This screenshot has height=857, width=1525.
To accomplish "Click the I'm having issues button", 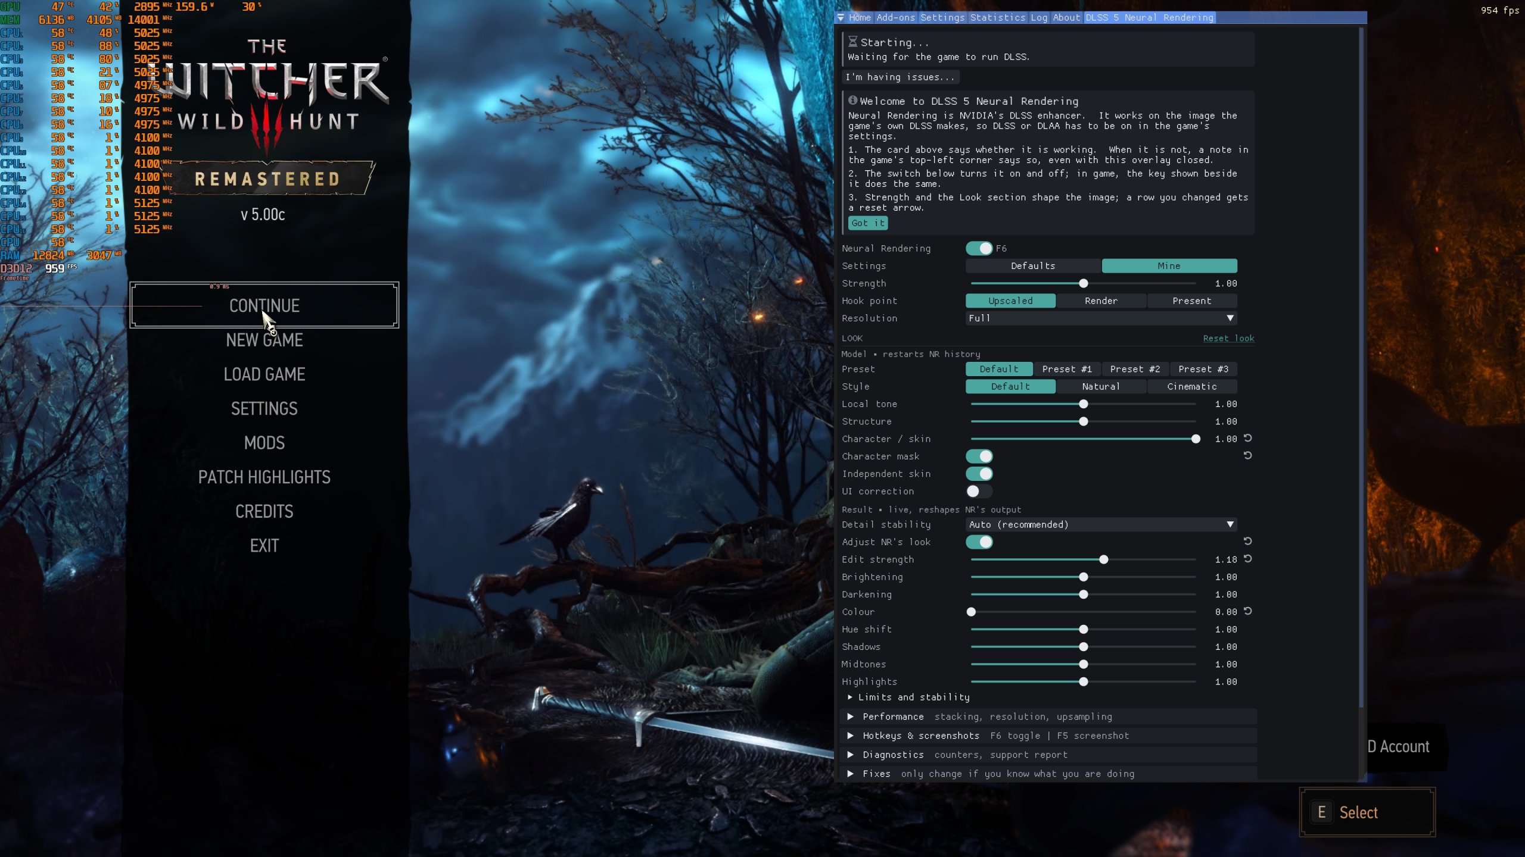I will tap(900, 77).
